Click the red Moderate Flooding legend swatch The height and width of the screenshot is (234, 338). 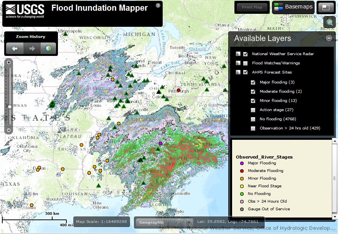pyautogui.click(x=242, y=171)
